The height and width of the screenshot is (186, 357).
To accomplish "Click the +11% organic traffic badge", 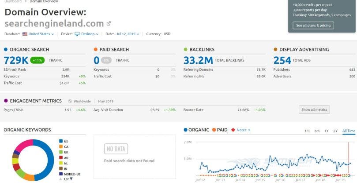I will (x=38, y=60).
